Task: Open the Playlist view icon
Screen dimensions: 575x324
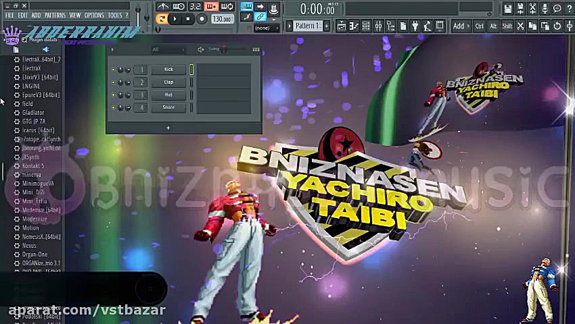Action: coord(342,26)
